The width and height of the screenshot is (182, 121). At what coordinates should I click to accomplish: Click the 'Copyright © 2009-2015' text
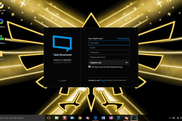click(62, 62)
